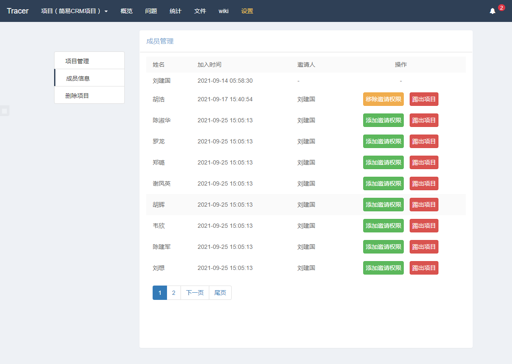Add invite permission for 刘想

coord(383,268)
